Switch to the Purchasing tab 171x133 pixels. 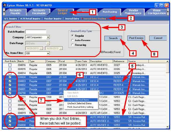click(110, 12)
